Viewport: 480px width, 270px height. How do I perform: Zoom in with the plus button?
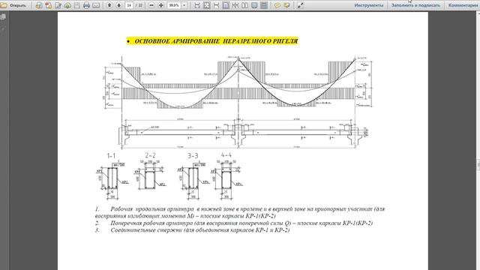pyautogui.click(x=161, y=5)
